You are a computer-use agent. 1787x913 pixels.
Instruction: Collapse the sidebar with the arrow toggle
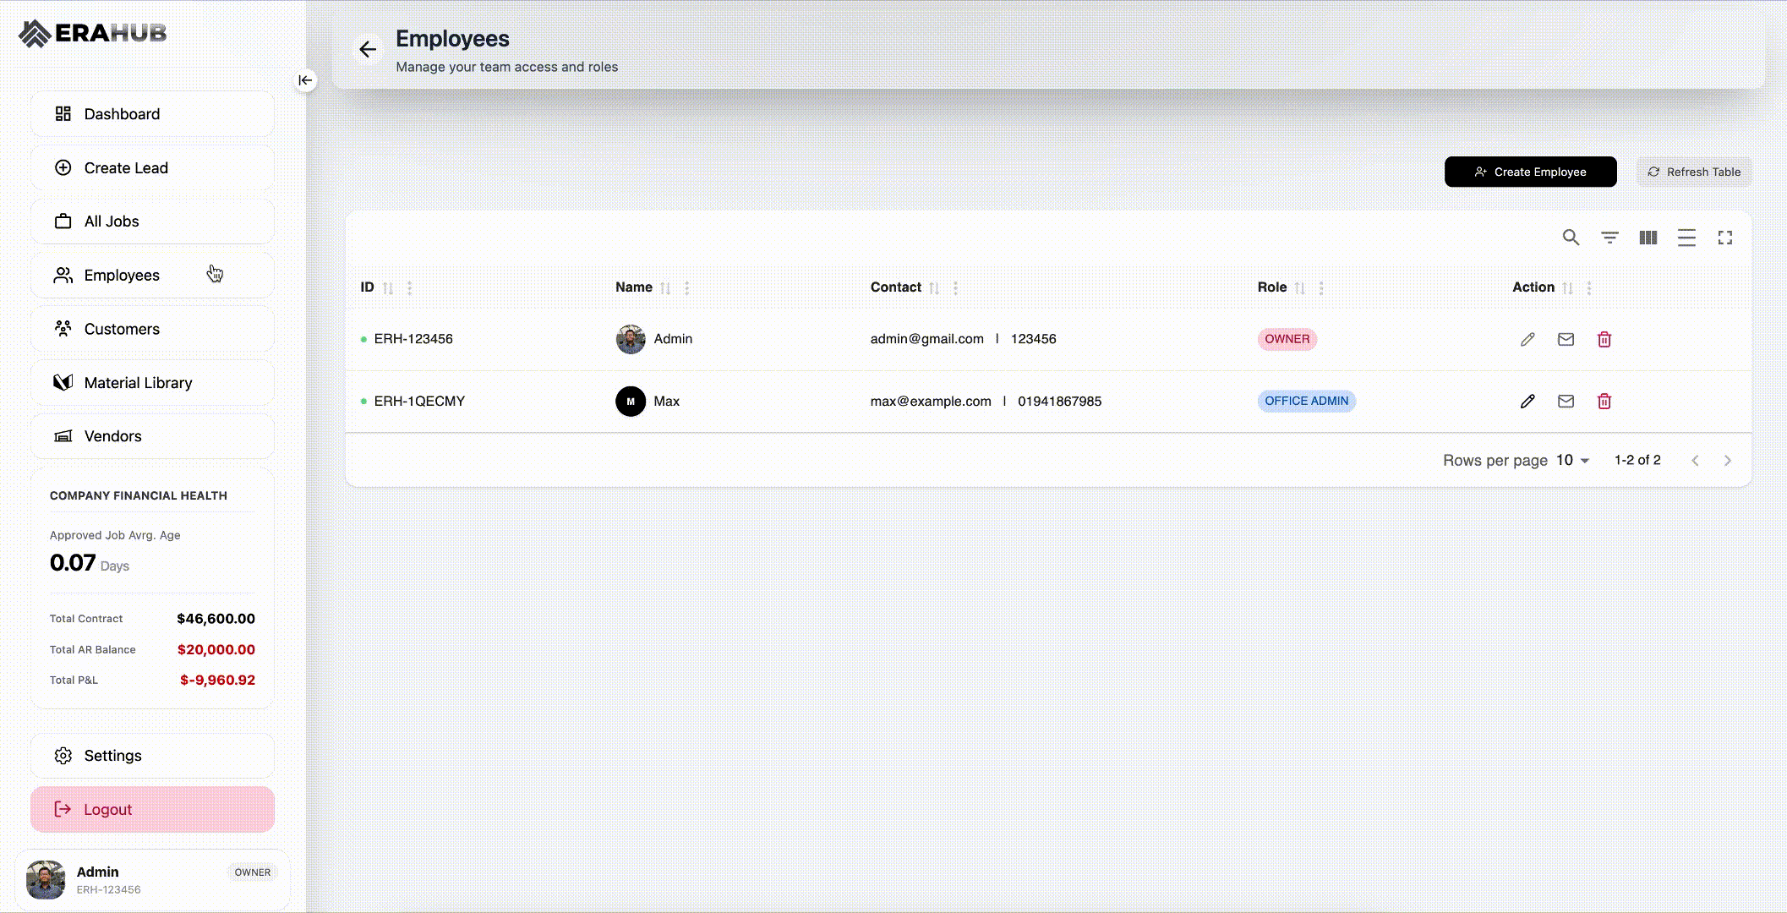tap(305, 80)
